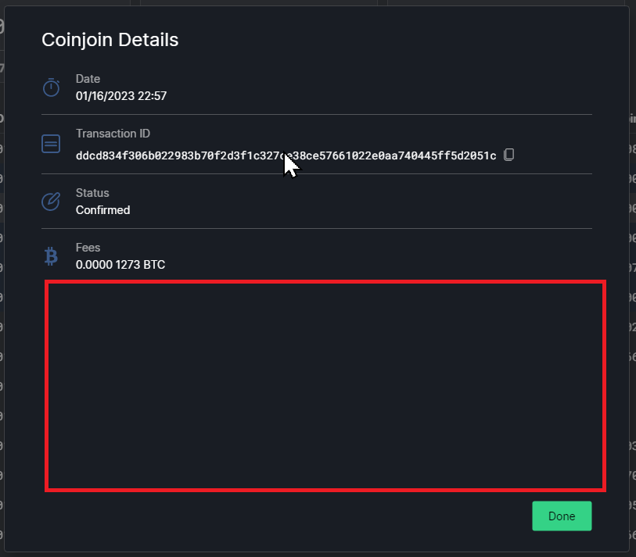Click the date 01/16/2023 22:57
Screen dimensions: 636x557
(x=120, y=95)
